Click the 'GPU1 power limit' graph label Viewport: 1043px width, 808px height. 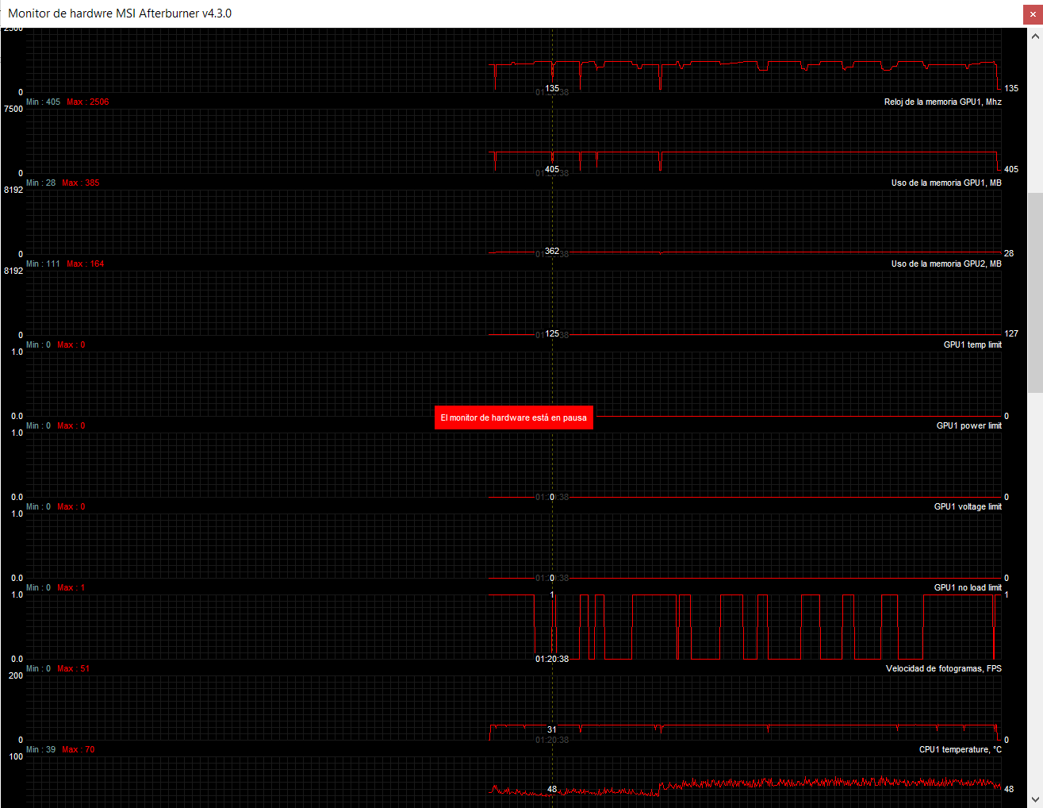click(x=968, y=425)
